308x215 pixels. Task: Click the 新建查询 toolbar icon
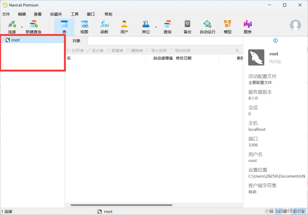[33, 24]
